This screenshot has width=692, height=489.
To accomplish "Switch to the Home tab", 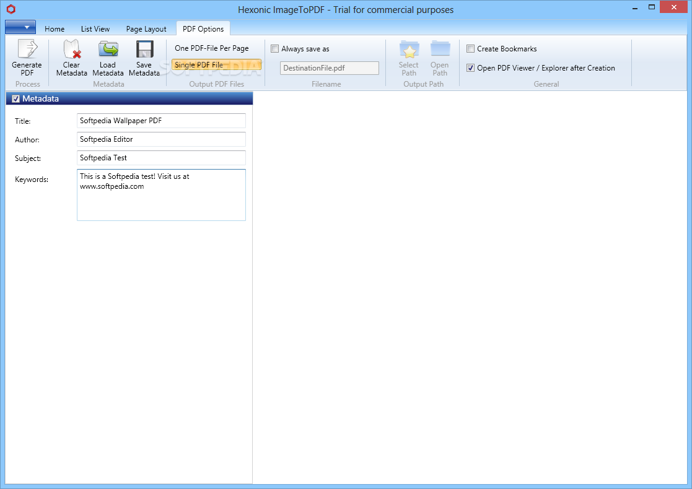I will coord(55,28).
